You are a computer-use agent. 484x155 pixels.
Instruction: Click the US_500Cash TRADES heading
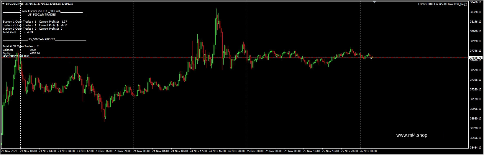pyautogui.click(x=42, y=15)
